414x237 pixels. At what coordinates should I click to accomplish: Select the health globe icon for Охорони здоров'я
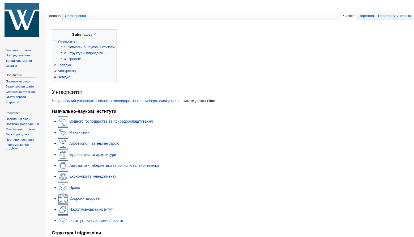point(63,198)
